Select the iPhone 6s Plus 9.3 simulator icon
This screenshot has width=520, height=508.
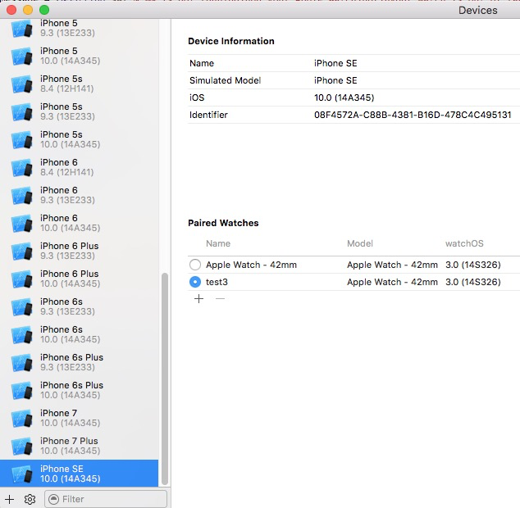(x=22, y=362)
